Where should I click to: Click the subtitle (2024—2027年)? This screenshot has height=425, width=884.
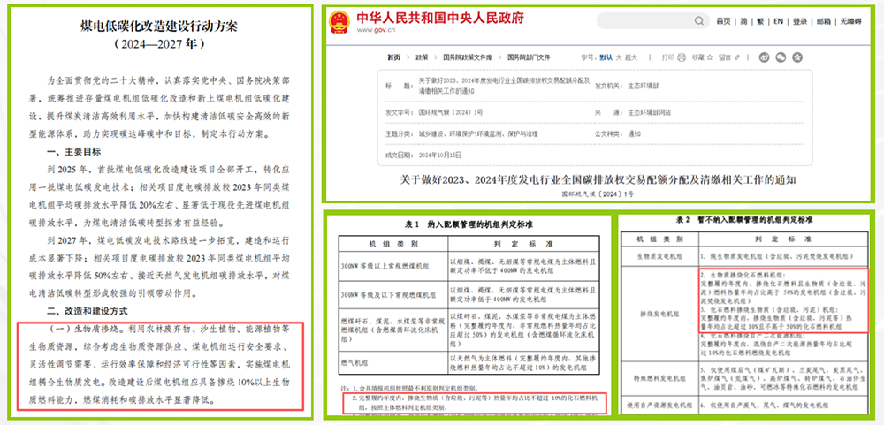coord(158,42)
